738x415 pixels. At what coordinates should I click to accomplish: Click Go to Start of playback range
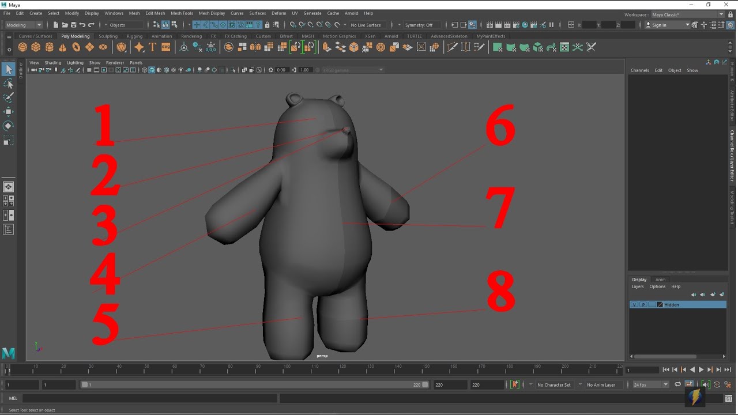pos(666,369)
